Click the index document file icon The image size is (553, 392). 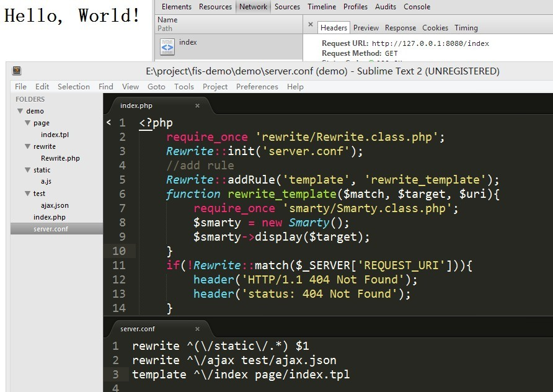click(167, 47)
